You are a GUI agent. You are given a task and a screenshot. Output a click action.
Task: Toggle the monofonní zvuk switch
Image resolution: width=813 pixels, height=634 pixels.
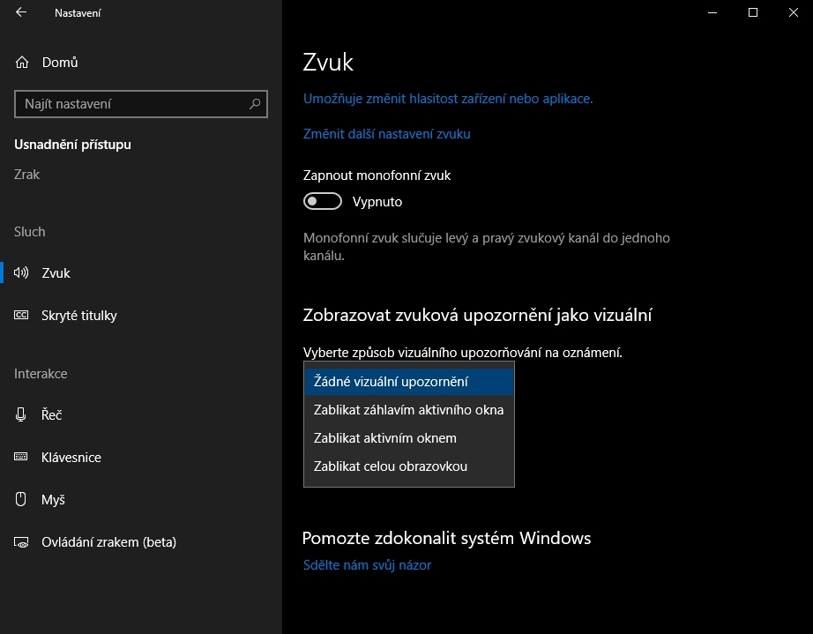tap(322, 202)
